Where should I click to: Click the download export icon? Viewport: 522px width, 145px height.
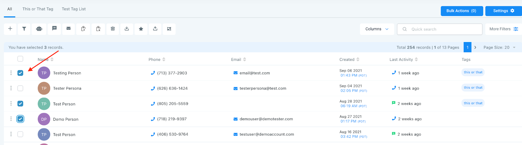coord(127,29)
